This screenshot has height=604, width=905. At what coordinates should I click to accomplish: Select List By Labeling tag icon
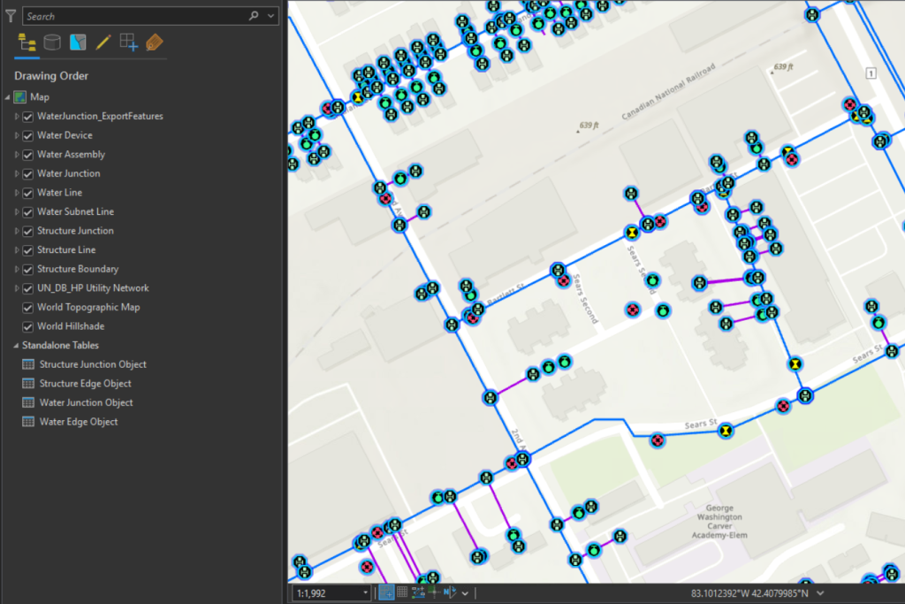click(155, 42)
